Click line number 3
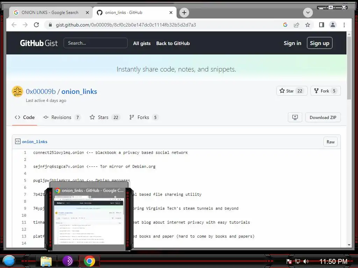This screenshot has width=358, height=268. (x=25, y=166)
